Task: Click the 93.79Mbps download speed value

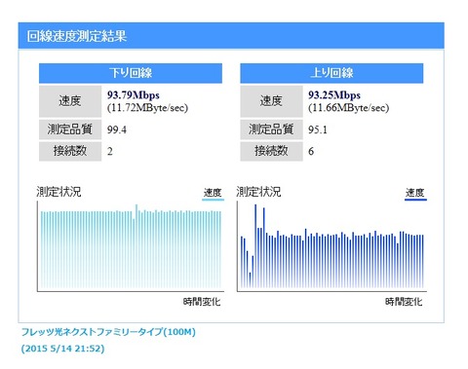Action: pyautogui.click(x=134, y=95)
